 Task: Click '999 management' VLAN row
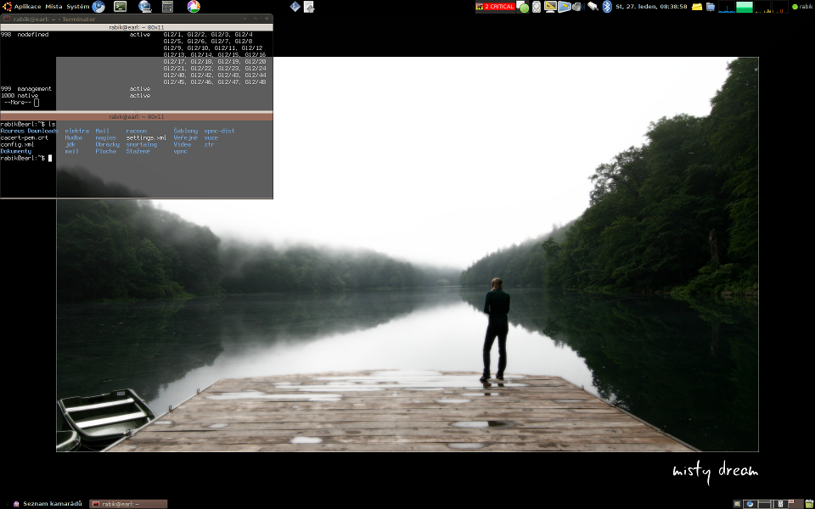76,89
